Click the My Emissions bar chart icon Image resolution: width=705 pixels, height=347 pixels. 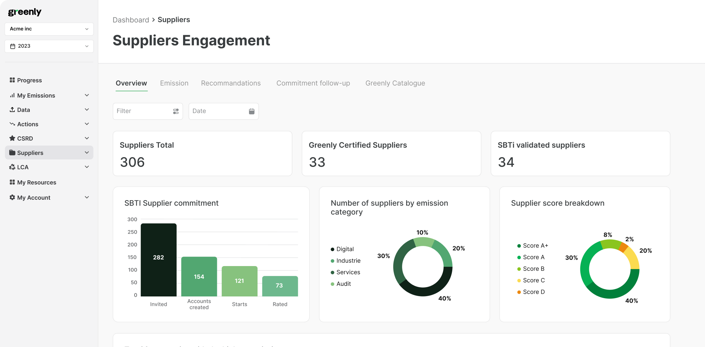point(12,95)
